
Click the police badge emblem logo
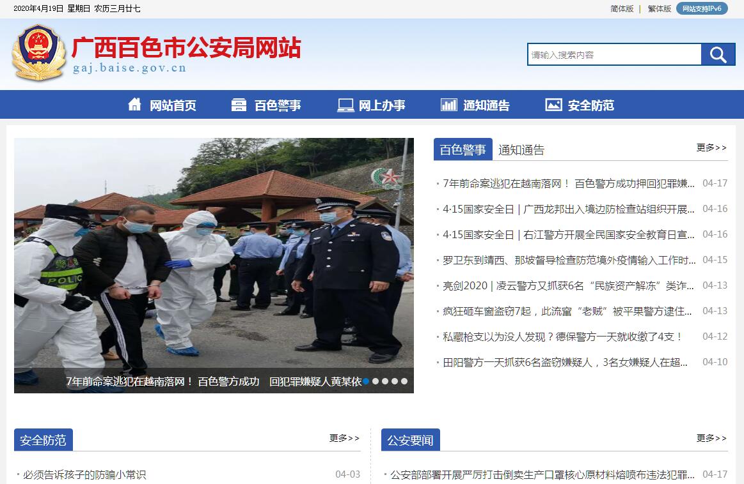tap(39, 52)
